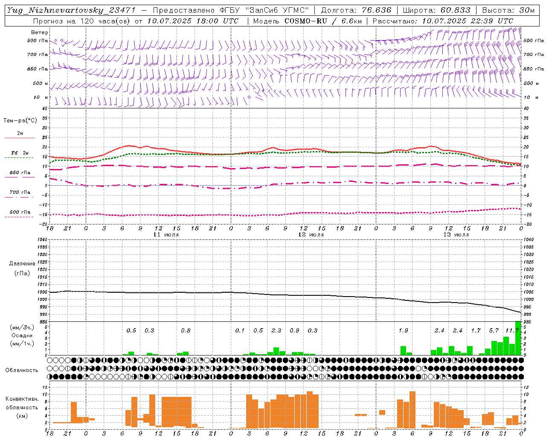Image resolution: width=546 pixels, height=437 pixels.
Task: Click the Давление axis label
Action: click(22, 264)
